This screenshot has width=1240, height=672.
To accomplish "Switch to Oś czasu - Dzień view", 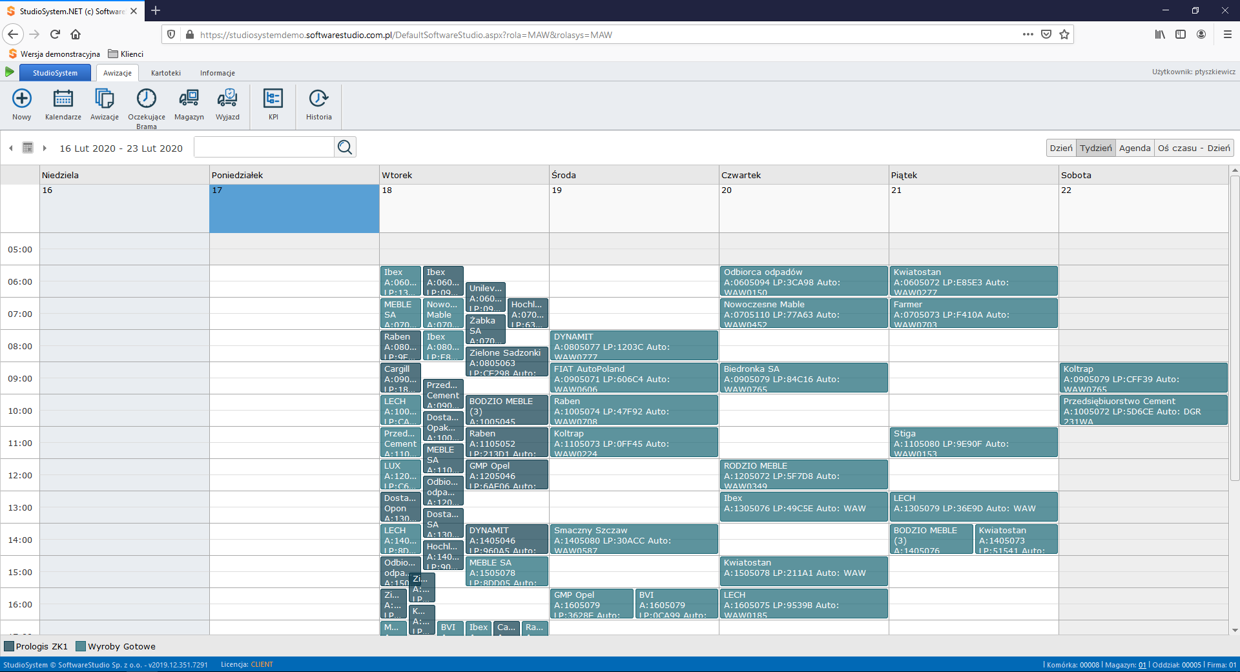I will click(x=1194, y=148).
